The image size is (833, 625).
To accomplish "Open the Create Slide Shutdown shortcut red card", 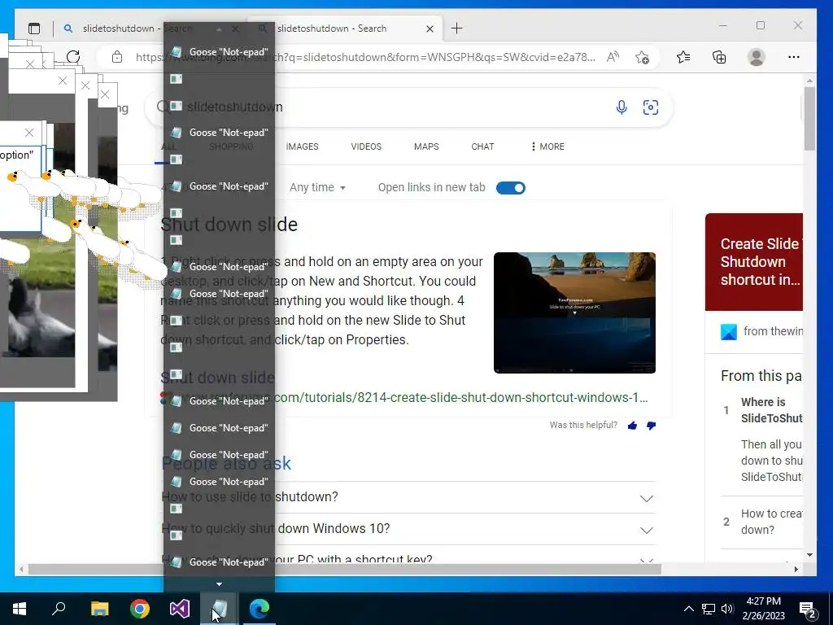I will pyautogui.click(x=754, y=262).
